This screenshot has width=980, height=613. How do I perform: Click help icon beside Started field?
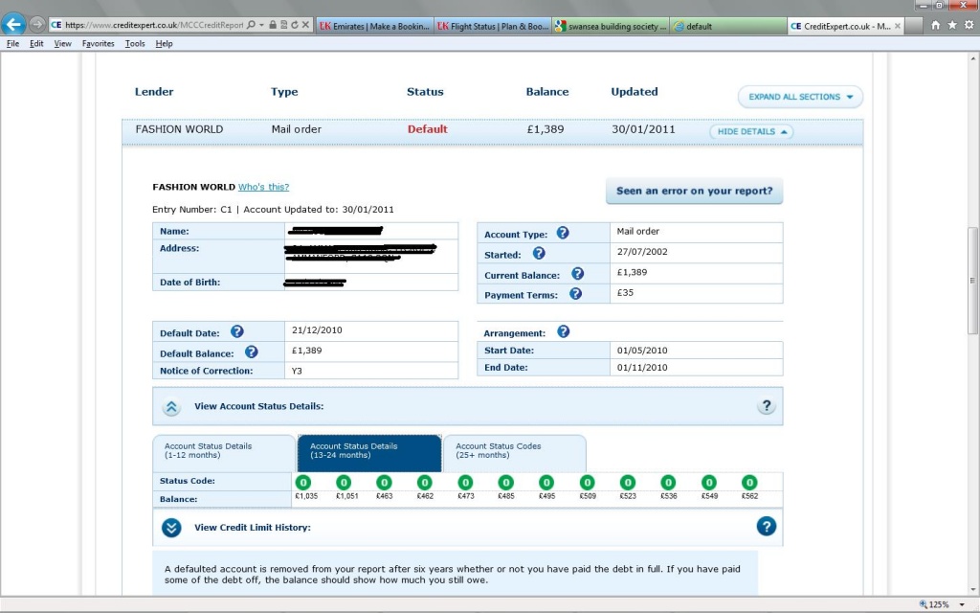pos(539,254)
